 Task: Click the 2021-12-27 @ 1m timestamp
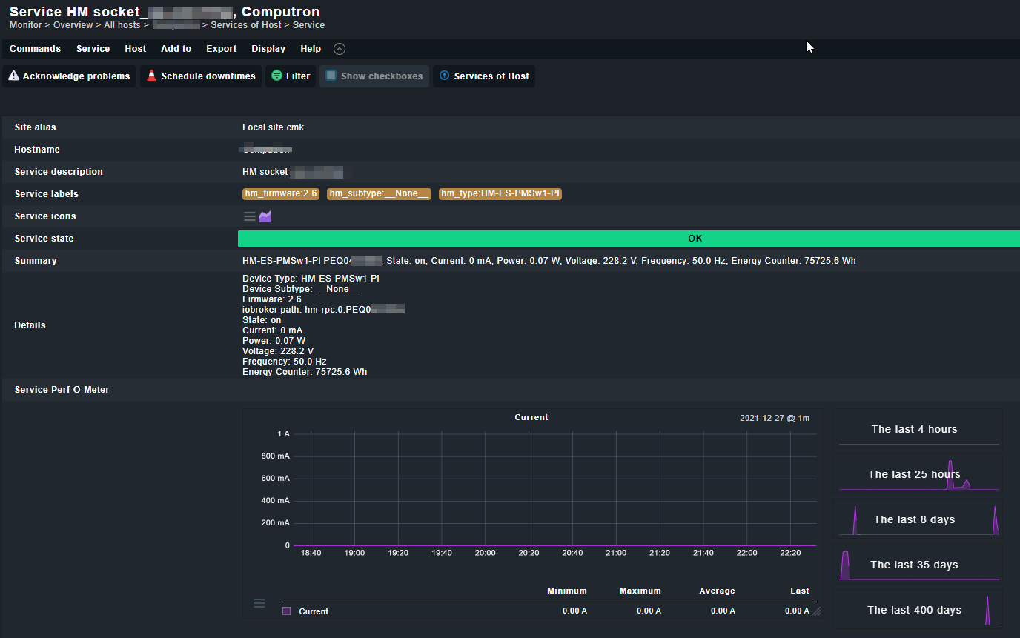(x=775, y=418)
